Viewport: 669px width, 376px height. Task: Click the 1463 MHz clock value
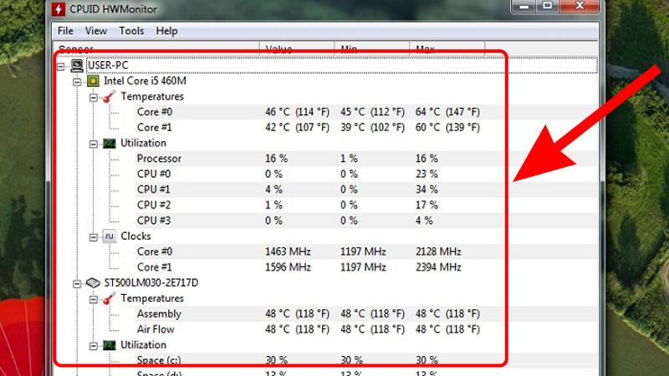[288, 252]
